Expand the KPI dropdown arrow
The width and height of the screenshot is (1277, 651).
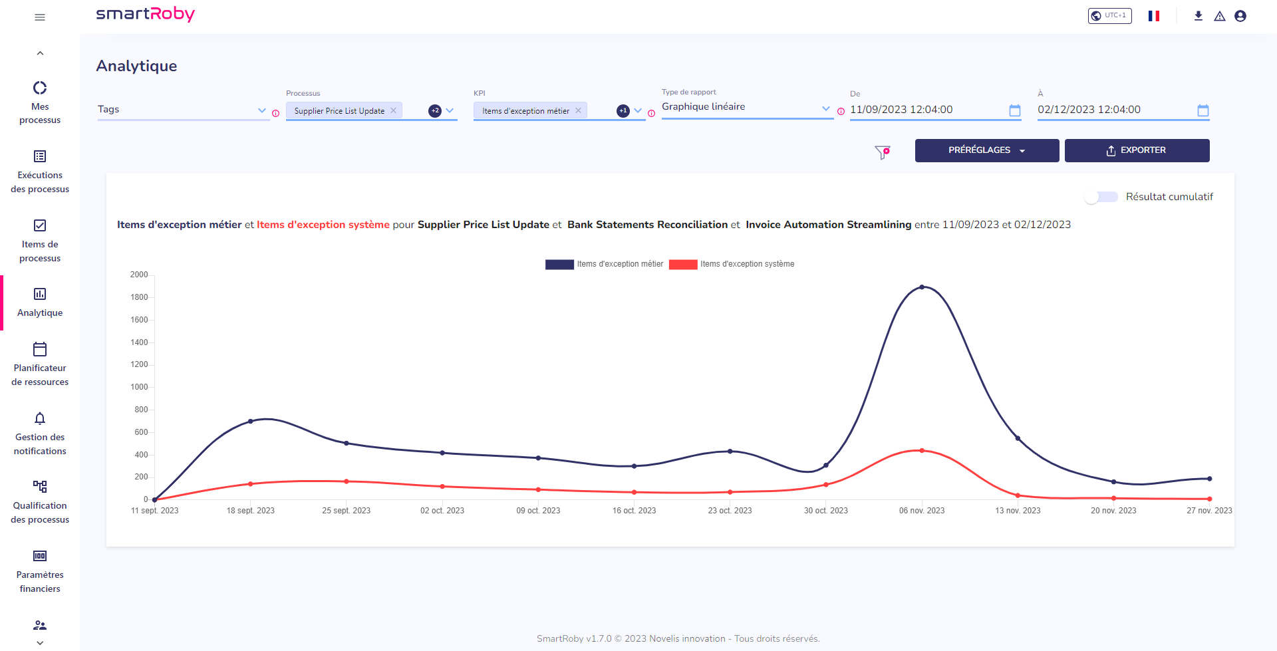pos(638,111)
